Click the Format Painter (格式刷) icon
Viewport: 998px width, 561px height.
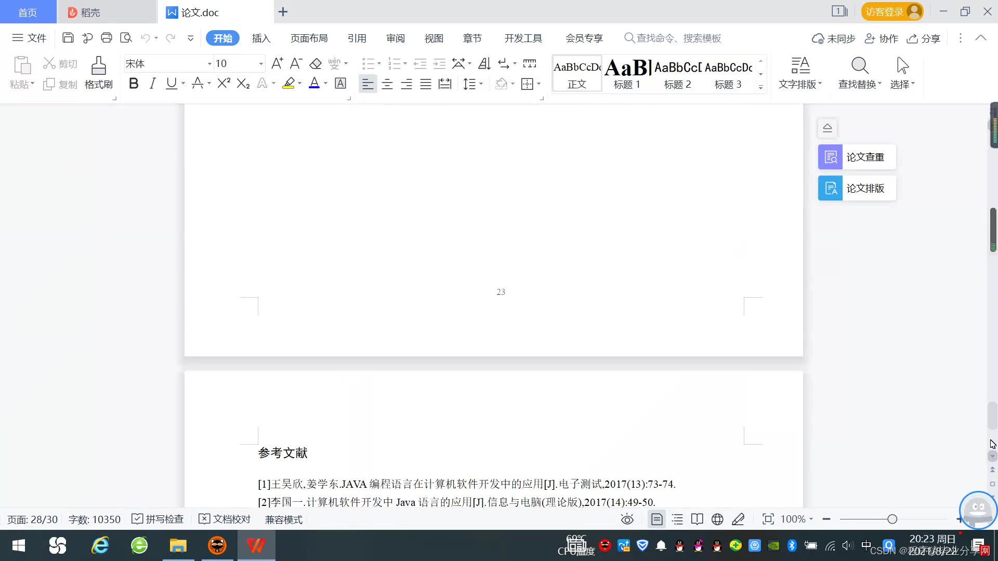pyautogui.click(x=98, y=66)
